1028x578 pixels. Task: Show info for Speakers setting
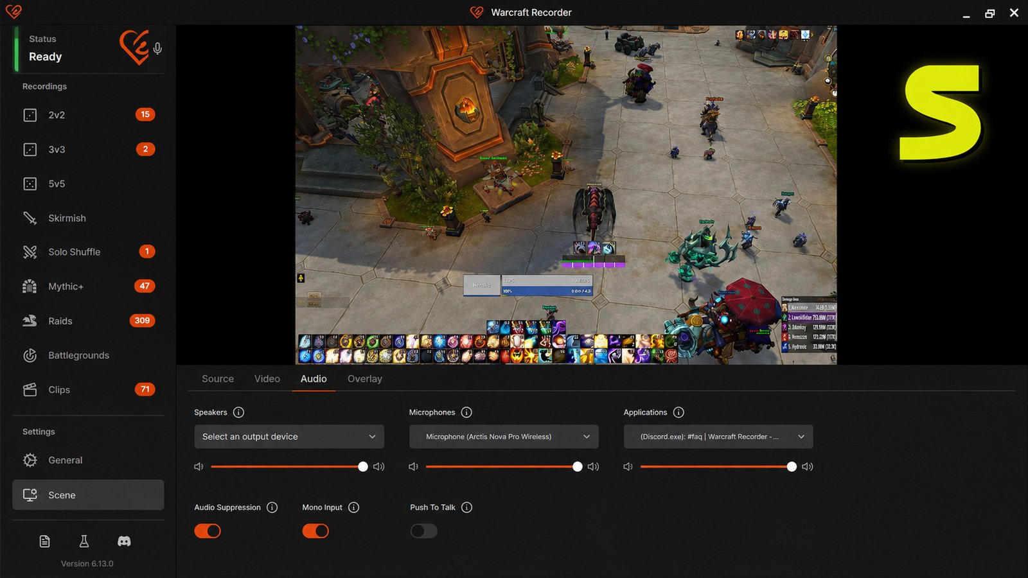pyautogui.click(x=238, y=412)
